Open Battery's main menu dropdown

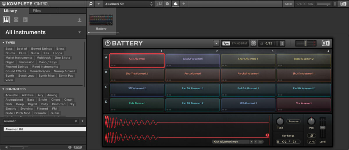(216, 43)
